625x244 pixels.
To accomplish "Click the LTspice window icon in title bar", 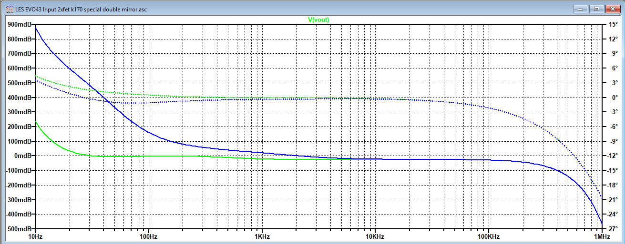I will coord(9,9).
